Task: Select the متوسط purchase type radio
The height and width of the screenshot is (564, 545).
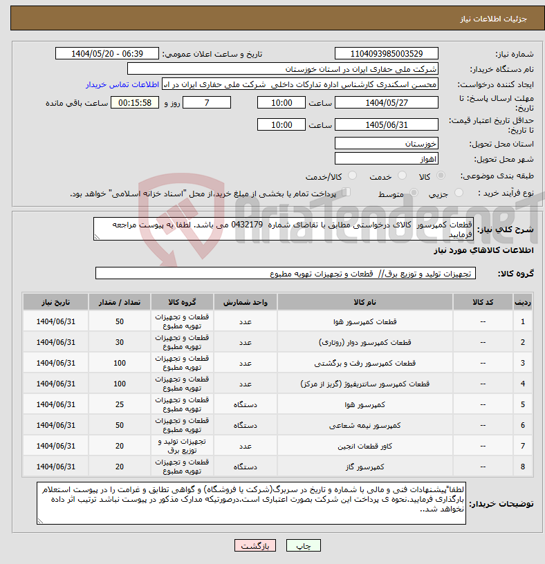Action: pyautogui.click(x=414, y=193)
